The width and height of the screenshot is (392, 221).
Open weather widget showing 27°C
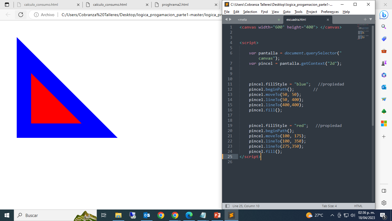pos(314,215)
